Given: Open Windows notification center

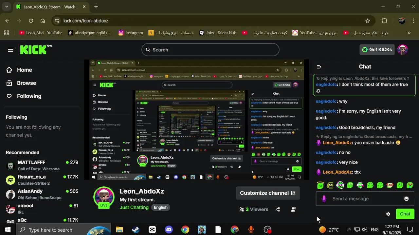Looking at the screenshot, I should (x=410, y=230).
